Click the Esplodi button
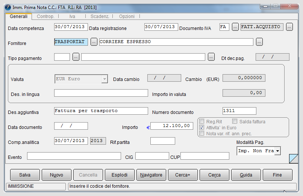Screen dimensions: 303x196 click(120, 175)
